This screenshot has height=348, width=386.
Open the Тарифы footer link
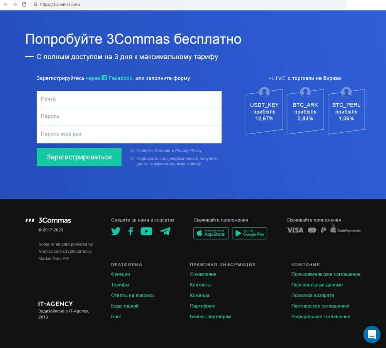pyautogui.click(x=120, y=285)
